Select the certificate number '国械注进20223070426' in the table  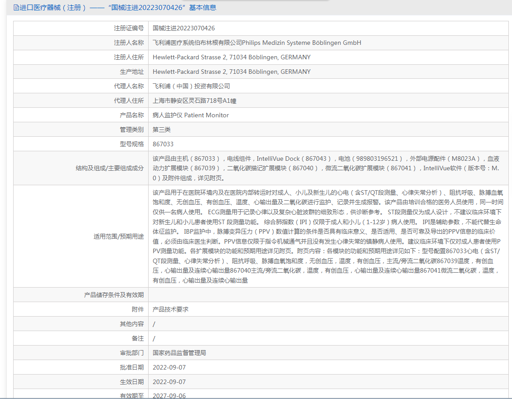coord(184,29)
